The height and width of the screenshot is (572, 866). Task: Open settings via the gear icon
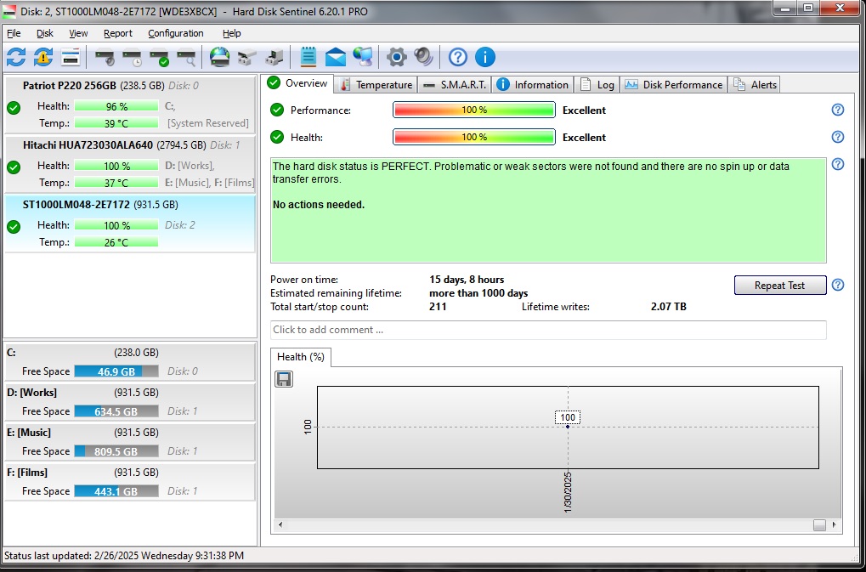(396, 57)
